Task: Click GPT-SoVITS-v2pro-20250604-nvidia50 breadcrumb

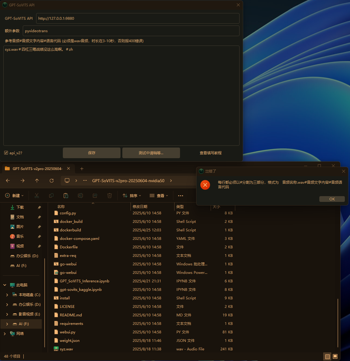Action: (x=128, y=181)
